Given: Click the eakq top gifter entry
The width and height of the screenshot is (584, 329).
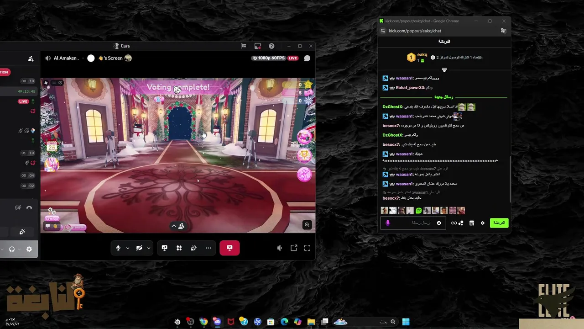Looking at the screenshot, I should tap(417, 57).
